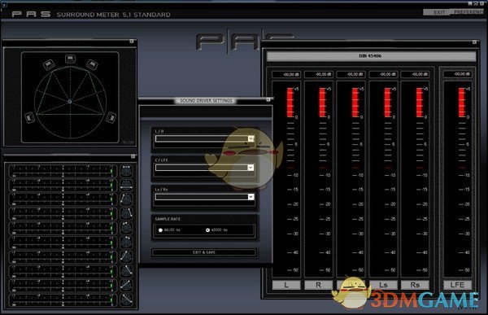Screen dimensions: 488x315
Task: Close the Sound Driver Settings dialog
Action: click(x=268, y=100)
